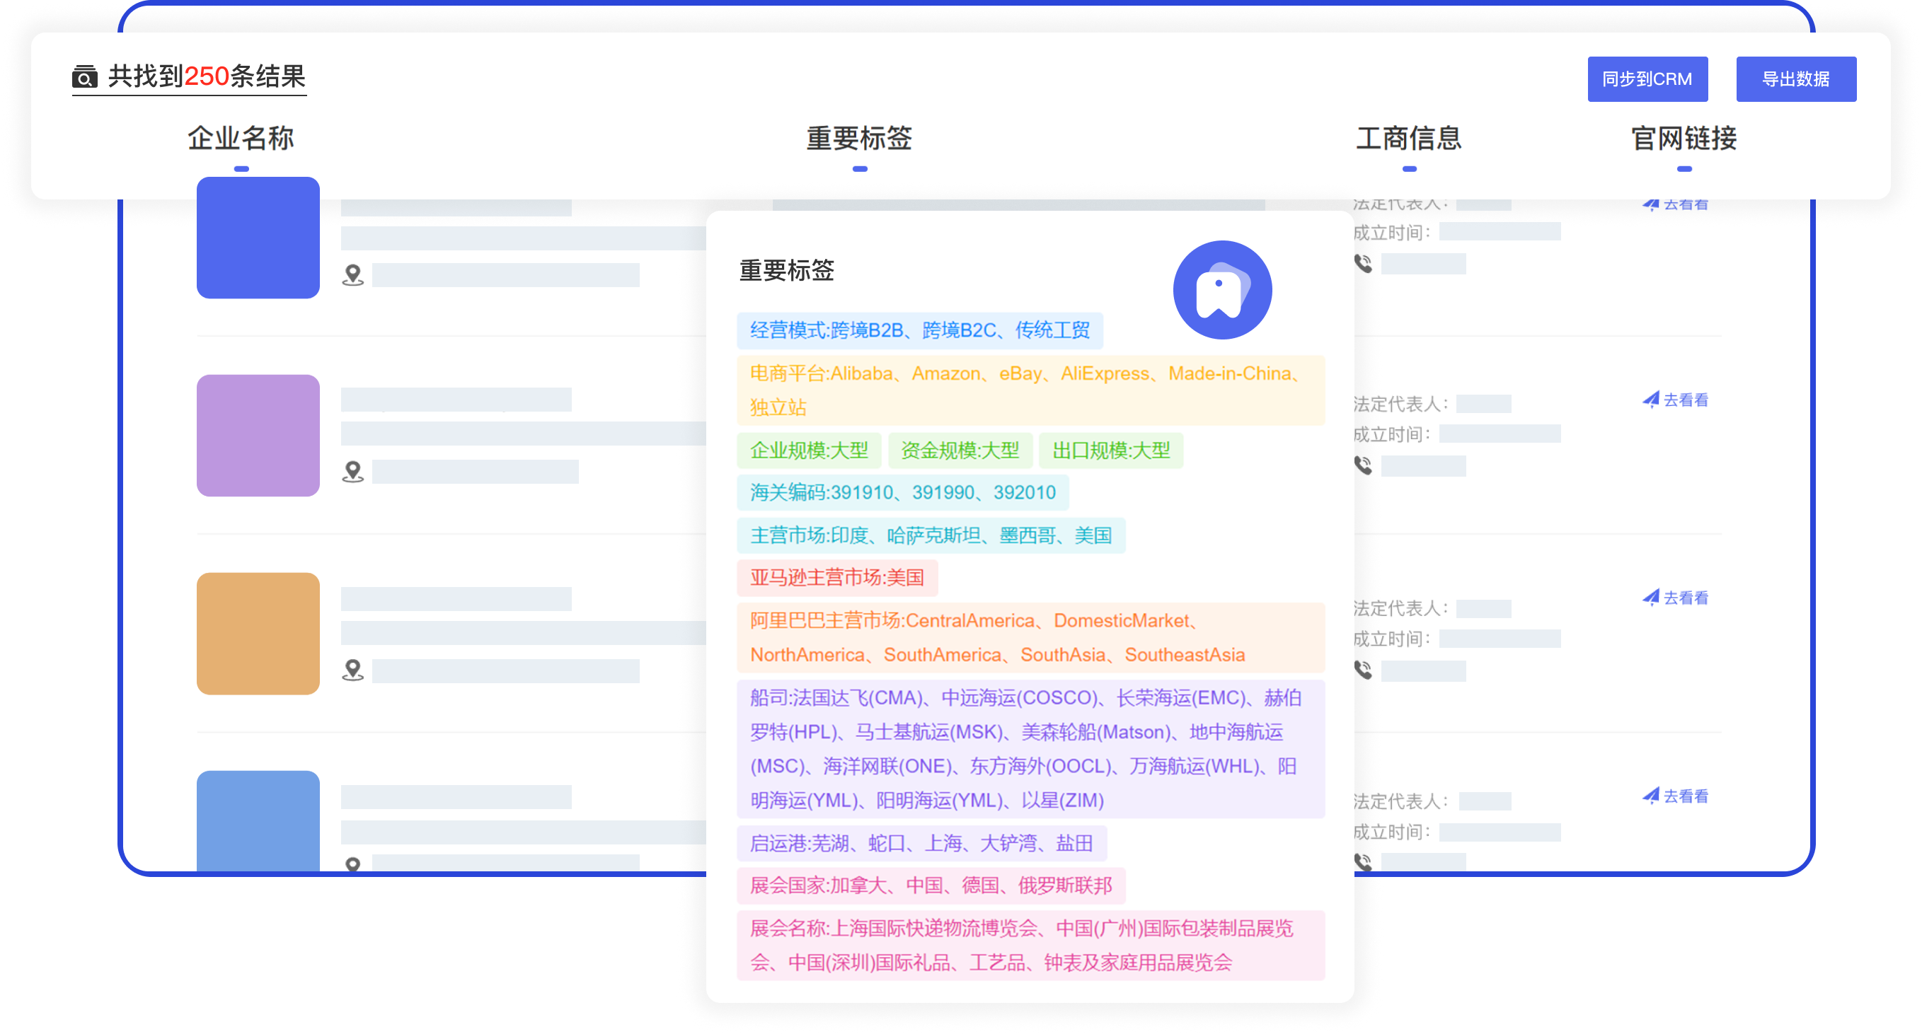The image size is (1922, 1034).
Task: Select the 重要标签 column header
Action: pos(859,139)
